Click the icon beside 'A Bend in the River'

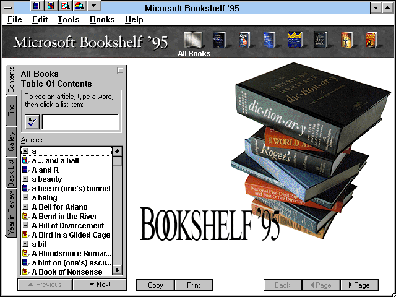tap(25, 216)
